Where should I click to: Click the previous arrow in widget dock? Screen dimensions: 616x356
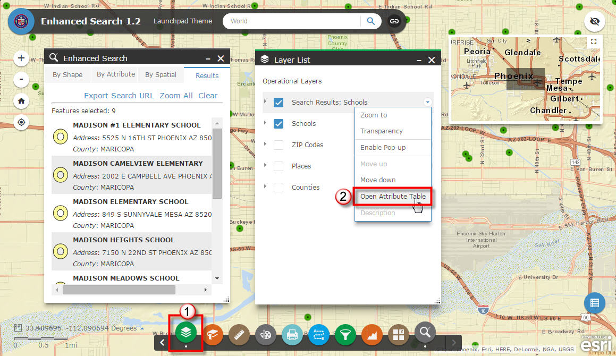(x=162, y=342)
